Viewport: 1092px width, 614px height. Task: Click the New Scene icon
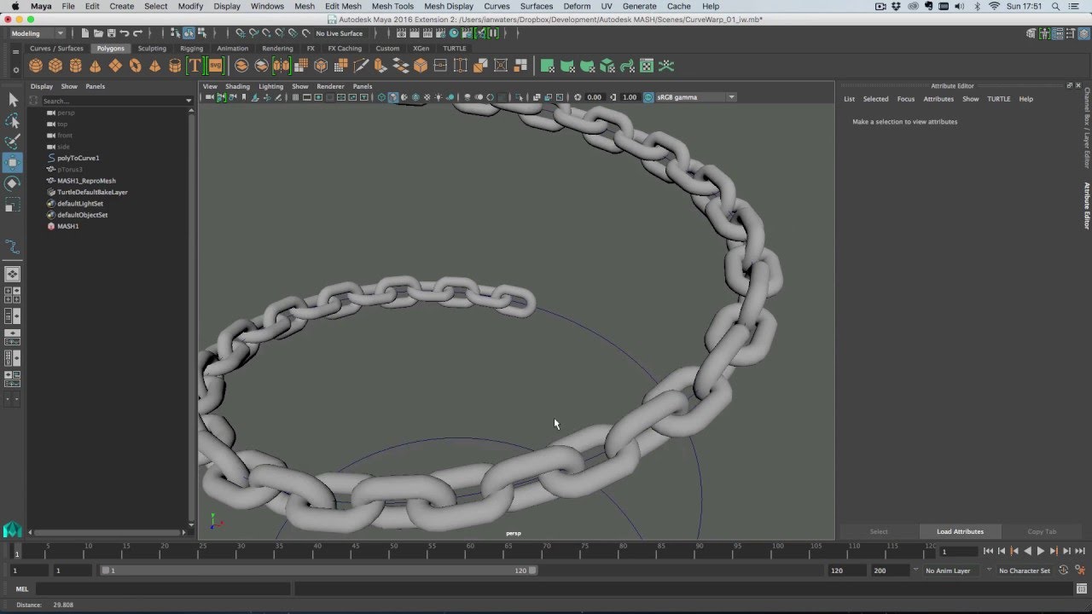point(85,33)
